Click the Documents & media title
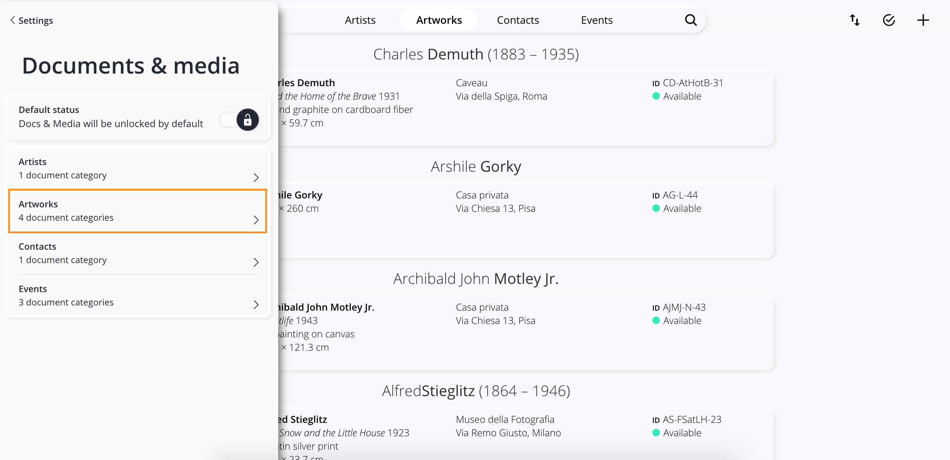This screenshot has width=950, height=460. tap(131, 66)
